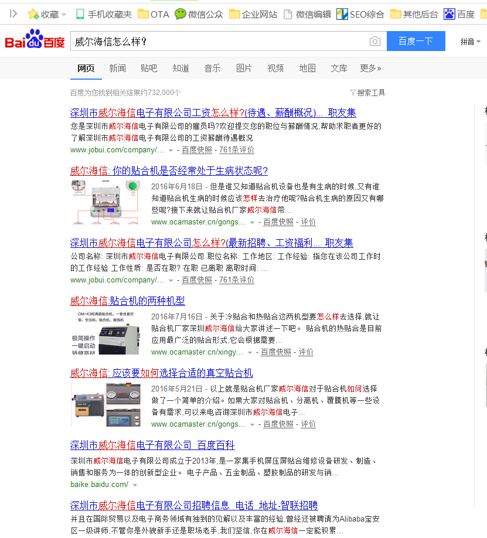Open 百度快照 for 两种机型 result

coord(276,352)
